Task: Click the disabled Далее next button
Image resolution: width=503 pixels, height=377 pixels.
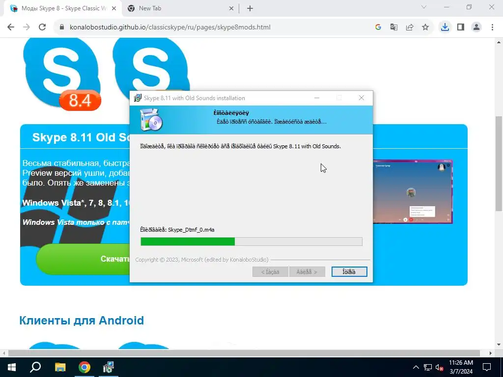Action: [x=307, y=272]
